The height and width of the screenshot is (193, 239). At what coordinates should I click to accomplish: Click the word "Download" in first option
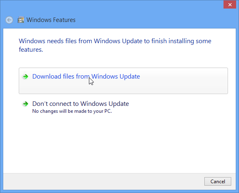pyautogui.click(x=46, y=77)
